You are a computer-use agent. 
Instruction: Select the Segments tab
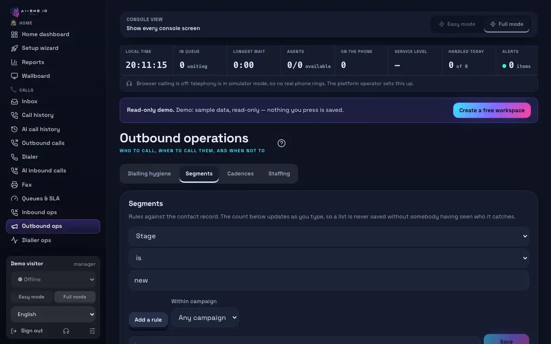(199, 174)
